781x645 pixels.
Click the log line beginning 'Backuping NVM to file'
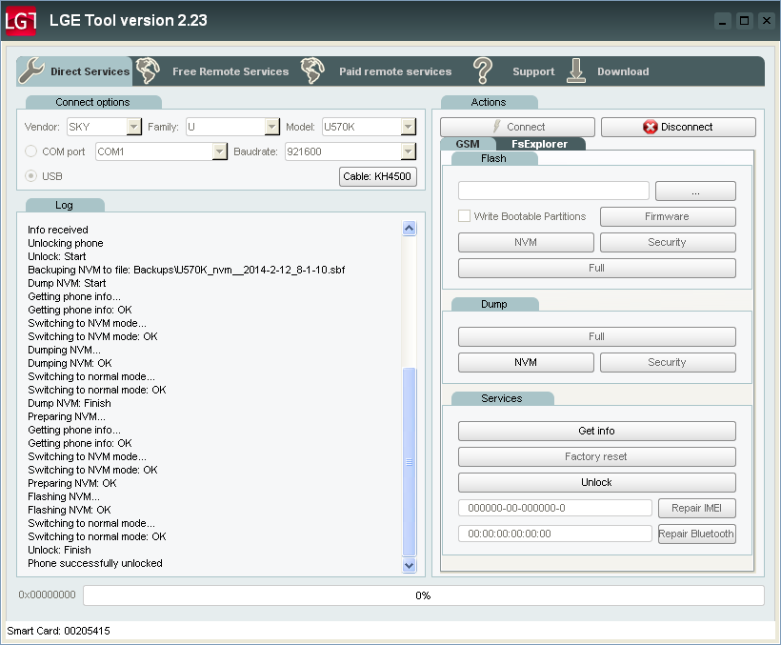pos(187,270)
